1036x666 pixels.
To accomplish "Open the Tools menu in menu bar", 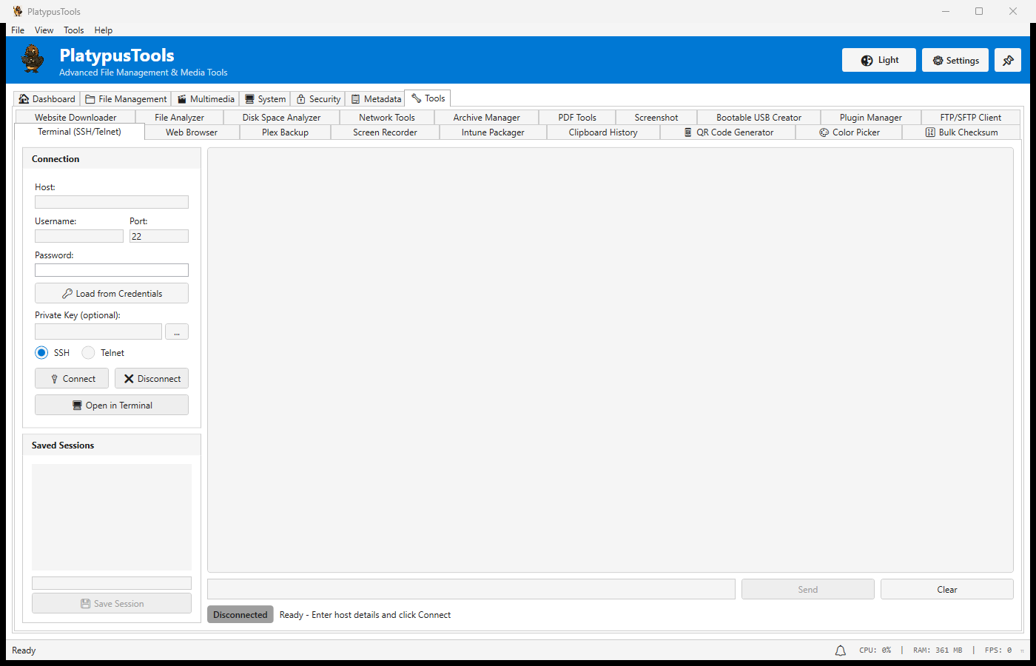I will tap(73, 30).
